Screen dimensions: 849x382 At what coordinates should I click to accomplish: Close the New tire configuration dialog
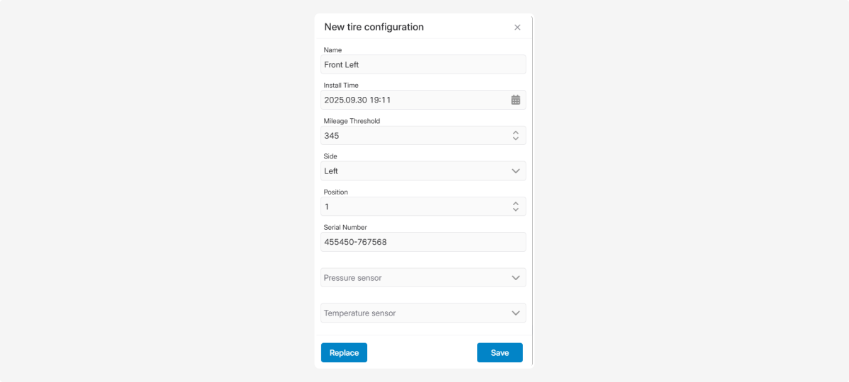tap(517, 28)
